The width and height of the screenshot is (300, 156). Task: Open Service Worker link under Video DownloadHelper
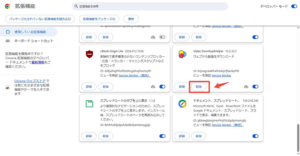click(221, 76)
